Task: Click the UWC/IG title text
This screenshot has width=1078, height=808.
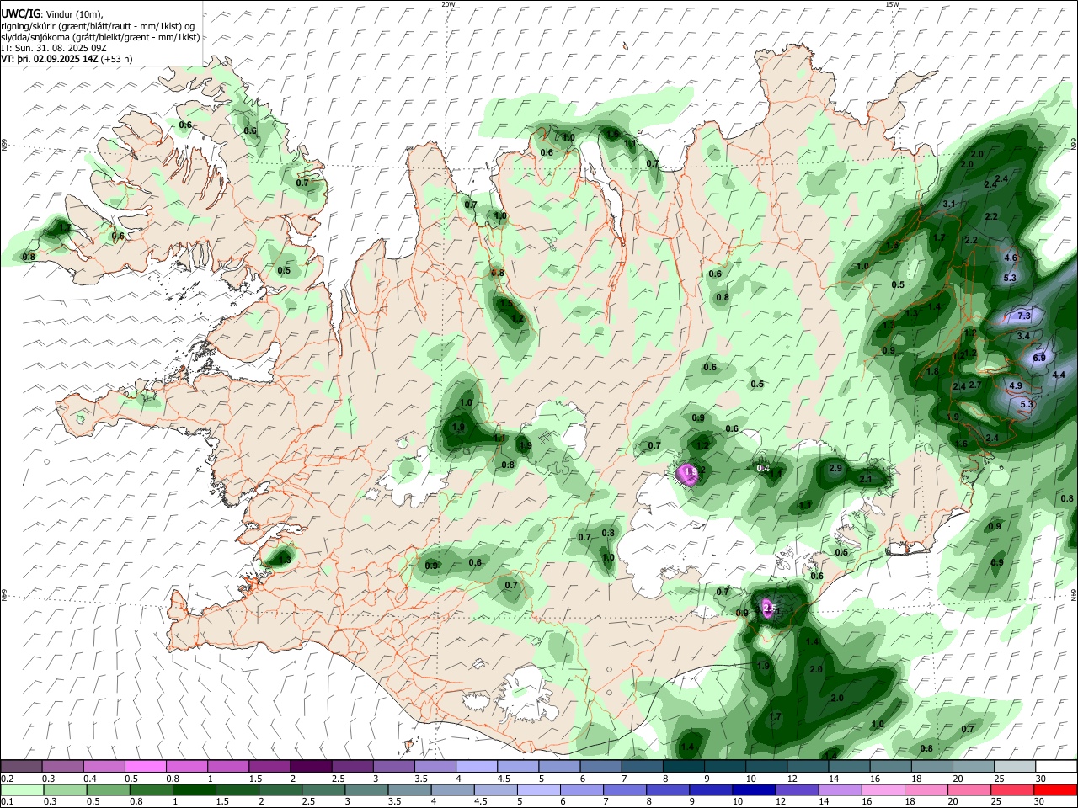Action: click(19, 13)
